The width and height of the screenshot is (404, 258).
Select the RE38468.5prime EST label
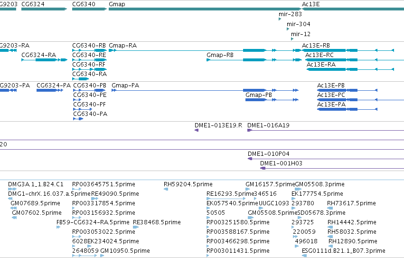(x=157, y=222)
